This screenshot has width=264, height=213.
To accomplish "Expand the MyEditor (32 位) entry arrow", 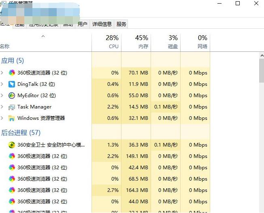I will [x=2, y=96].
